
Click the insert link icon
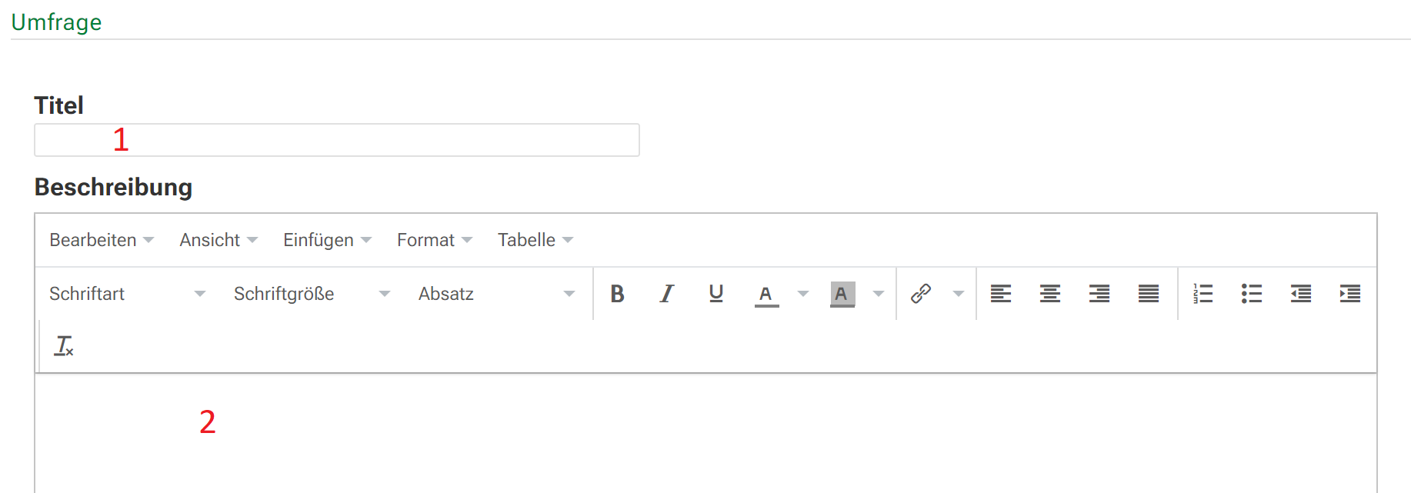(x=921, y=294)
